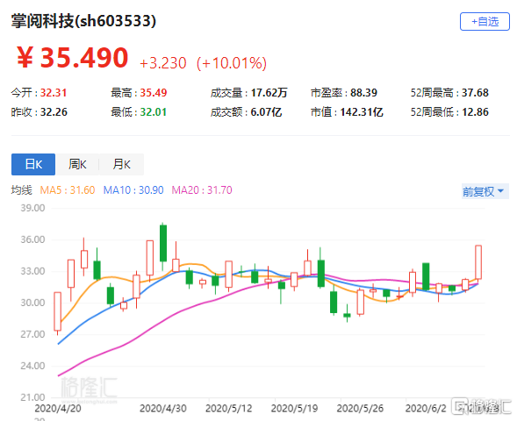Switch to the 月K monthly chart tab
517x421 pixels.
(x=121, y=164)
